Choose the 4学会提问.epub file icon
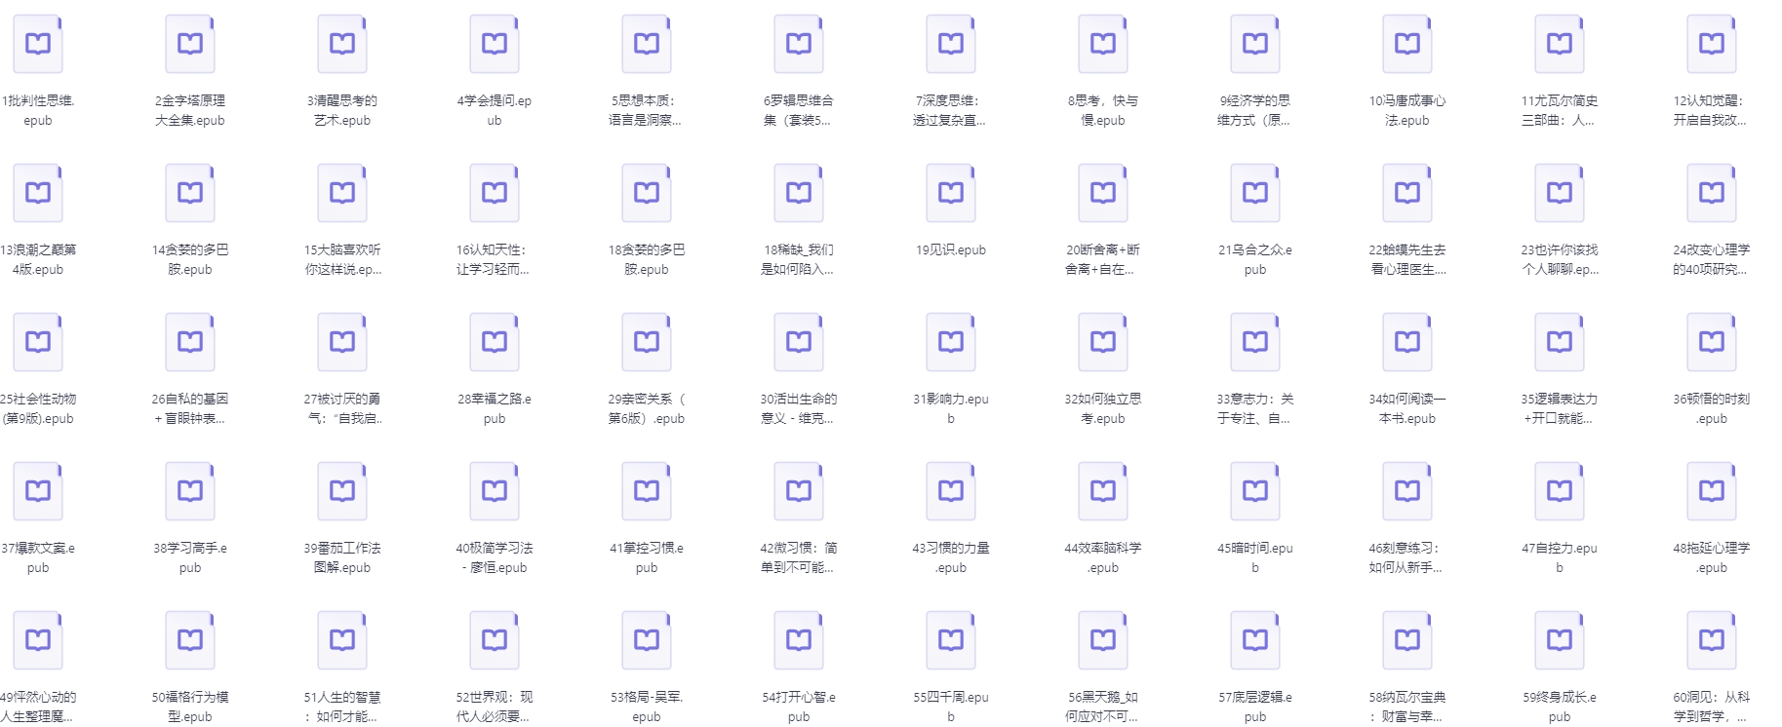 [495, 44]
